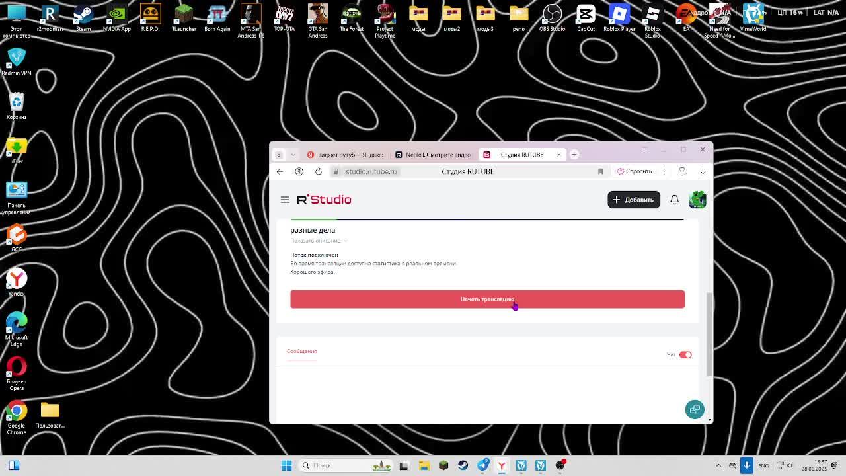Select the TLauncher desktop shortcut
This screenshot has width=846, height=476.
pyautogui.click(x=184, y=18)
